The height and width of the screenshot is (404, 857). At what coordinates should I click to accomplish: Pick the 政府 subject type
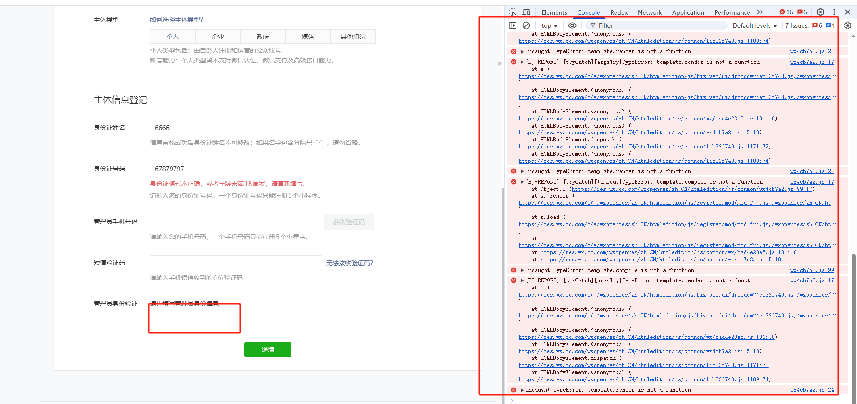click(263, 37)
